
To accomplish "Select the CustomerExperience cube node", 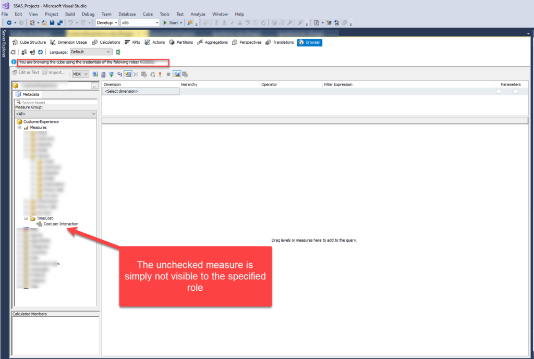I will pos(41,122).
